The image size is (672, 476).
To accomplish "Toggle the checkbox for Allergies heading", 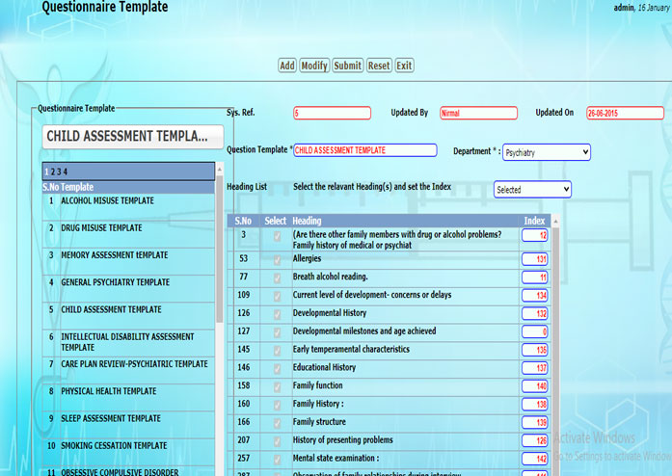I will (276, 259).
